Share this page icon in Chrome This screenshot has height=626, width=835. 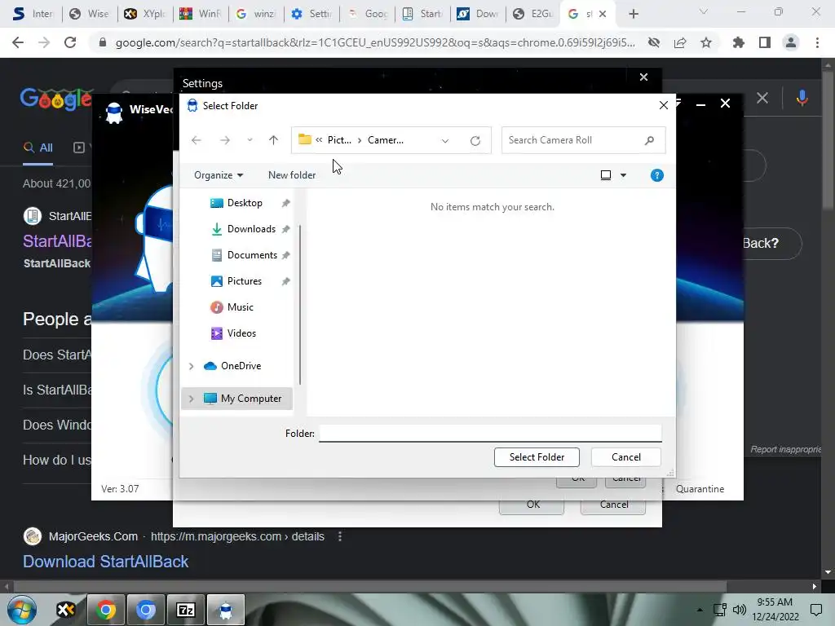[x=680, y=42]
